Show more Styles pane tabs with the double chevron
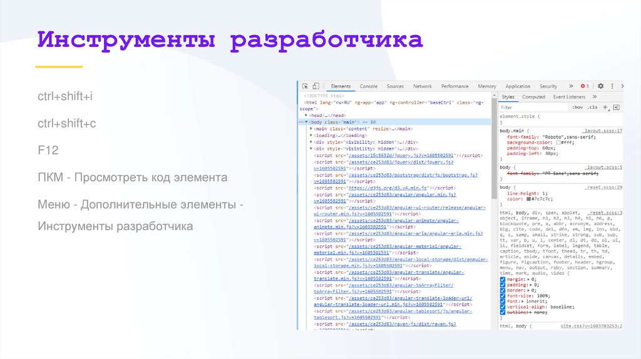Image resolution: width=641 pixels, height=359 pixels. (x=595, y=97)
